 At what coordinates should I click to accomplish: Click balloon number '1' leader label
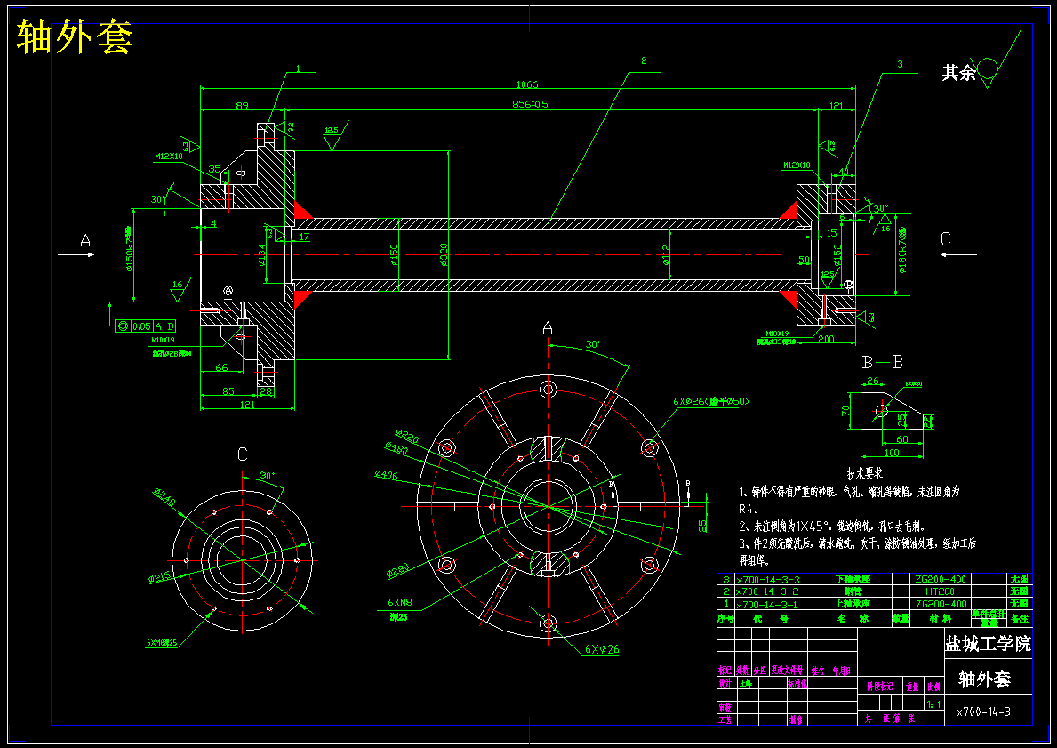tap(297, 68)
